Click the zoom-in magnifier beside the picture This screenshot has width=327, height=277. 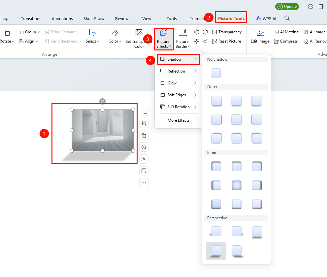pyautogui.click(x=144, y=147)
